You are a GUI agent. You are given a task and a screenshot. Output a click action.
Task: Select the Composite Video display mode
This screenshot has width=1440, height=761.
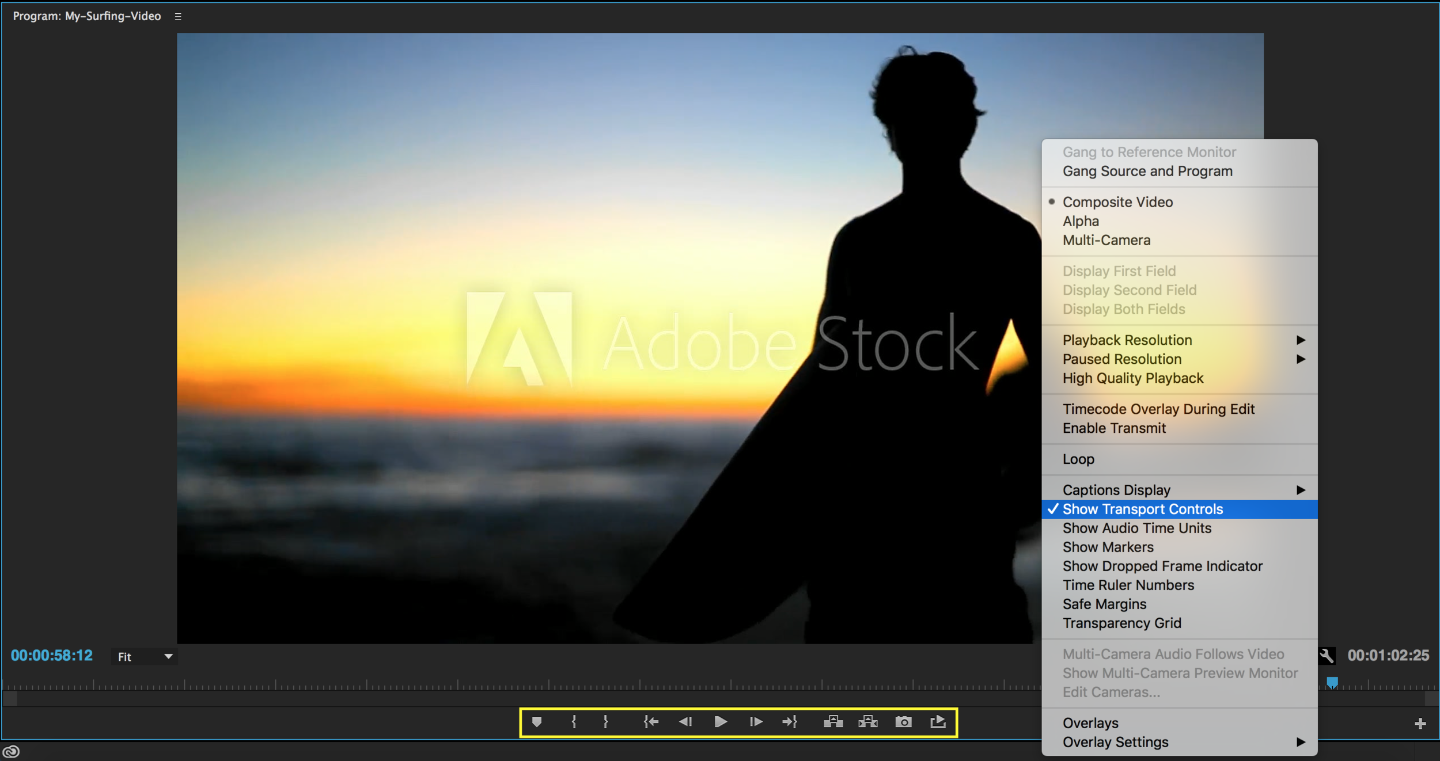(1180, 202)
